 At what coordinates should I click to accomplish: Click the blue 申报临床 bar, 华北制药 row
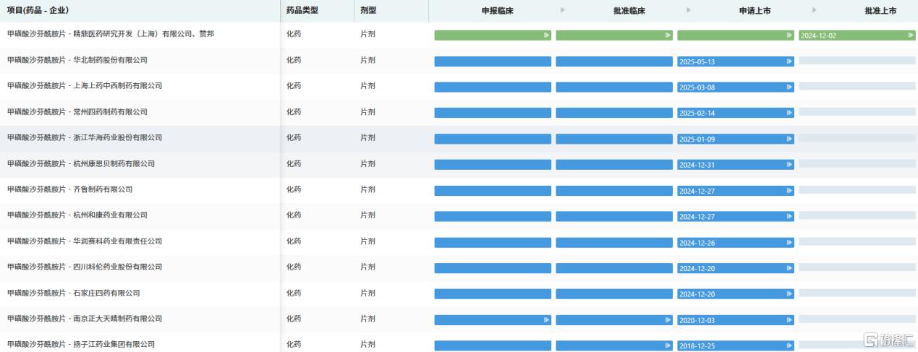[493, 61]
